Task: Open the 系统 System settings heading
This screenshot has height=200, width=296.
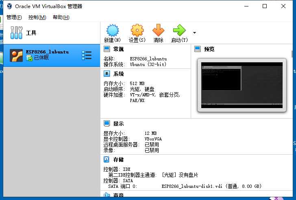Action: click(118, 74)
